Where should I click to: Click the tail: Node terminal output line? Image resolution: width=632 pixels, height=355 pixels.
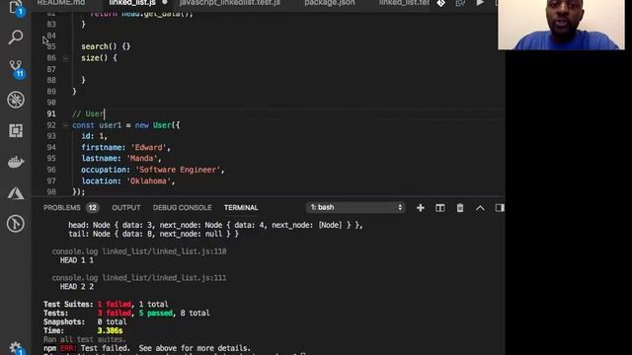point(153,234)
